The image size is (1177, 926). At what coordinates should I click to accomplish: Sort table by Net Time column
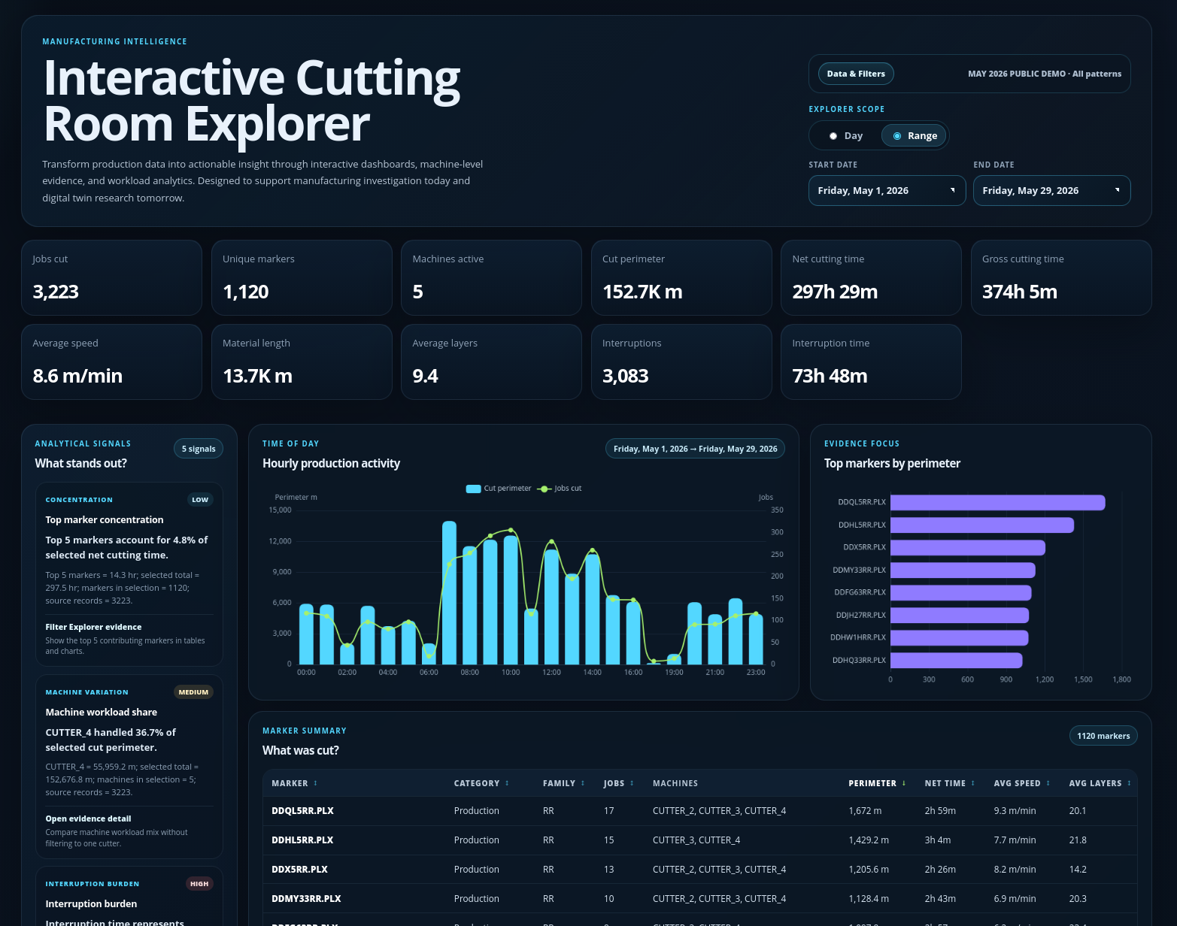[950, 783]
